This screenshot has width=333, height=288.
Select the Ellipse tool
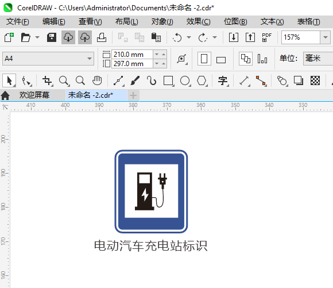[x=185, y=81]
